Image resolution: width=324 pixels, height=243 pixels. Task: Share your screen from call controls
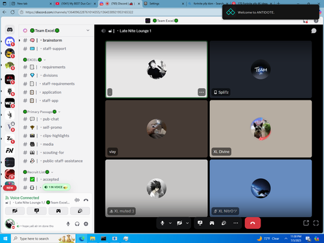(200, 223)
